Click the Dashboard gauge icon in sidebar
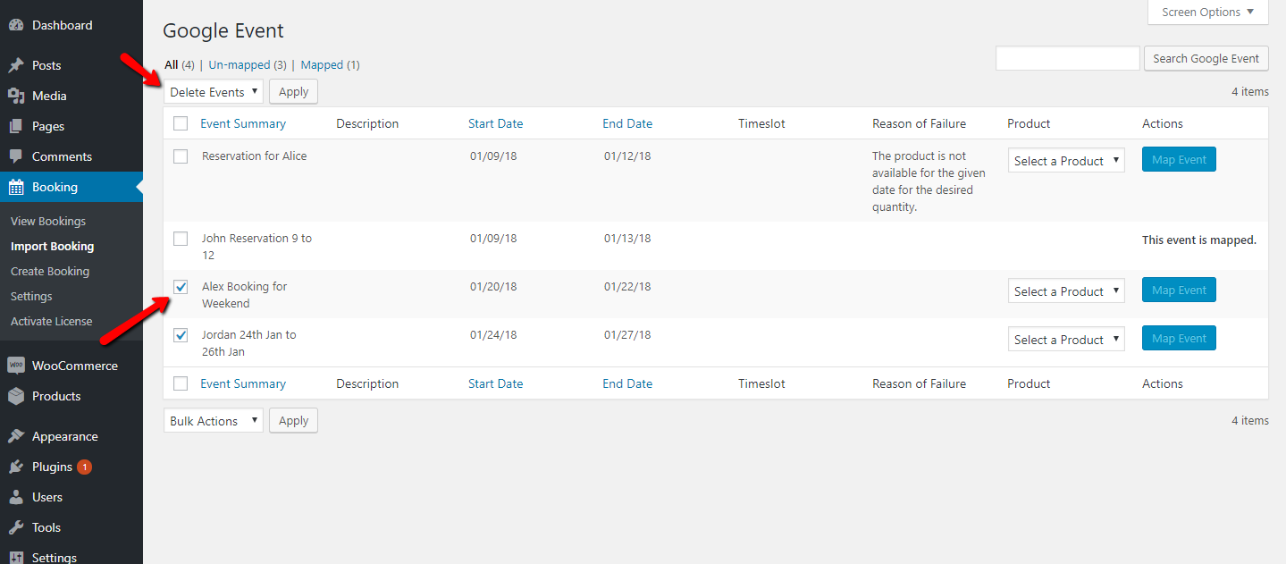 [x=16, y=26]
